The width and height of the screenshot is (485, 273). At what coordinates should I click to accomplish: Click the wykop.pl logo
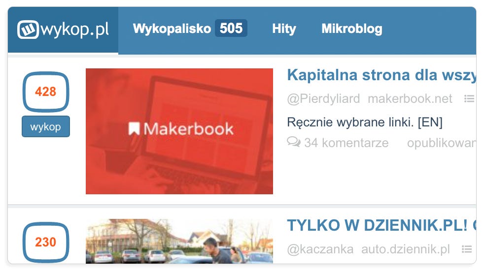63,30
